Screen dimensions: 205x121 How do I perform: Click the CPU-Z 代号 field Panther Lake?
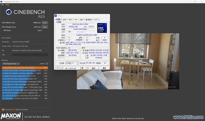(73, 27)
